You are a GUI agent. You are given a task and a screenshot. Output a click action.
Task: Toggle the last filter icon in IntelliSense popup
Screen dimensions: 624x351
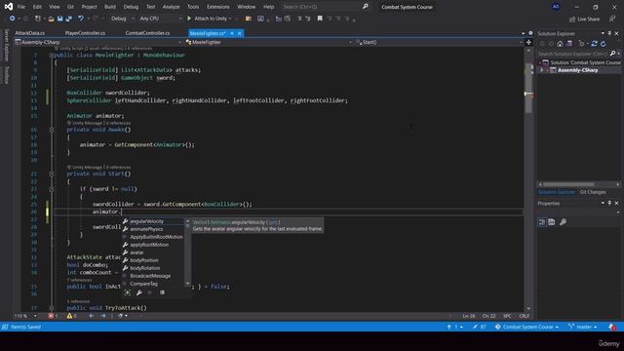click(x=162, y=292)
